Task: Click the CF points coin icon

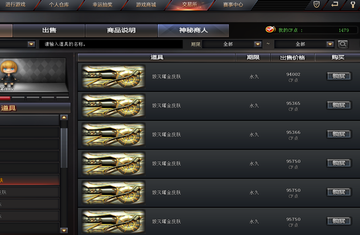Action: [270, 30]
